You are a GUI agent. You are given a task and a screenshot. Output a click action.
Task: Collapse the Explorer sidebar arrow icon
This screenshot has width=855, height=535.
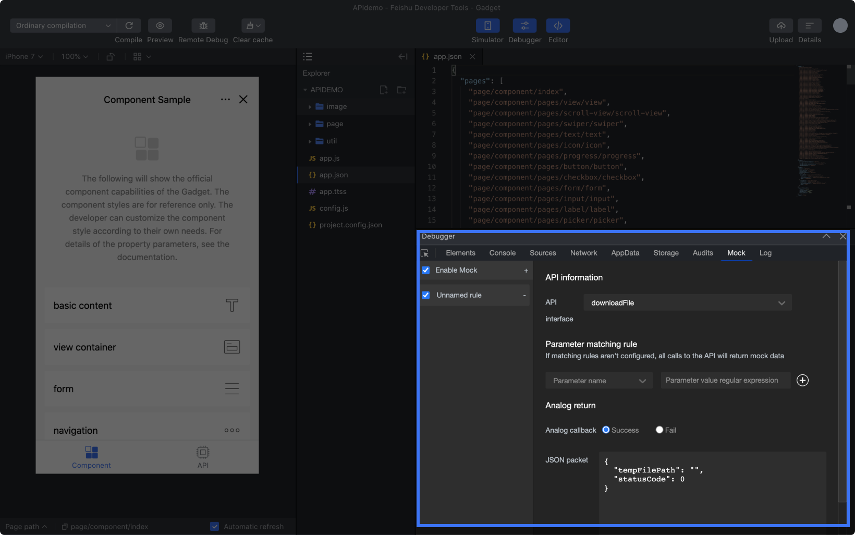403,56
